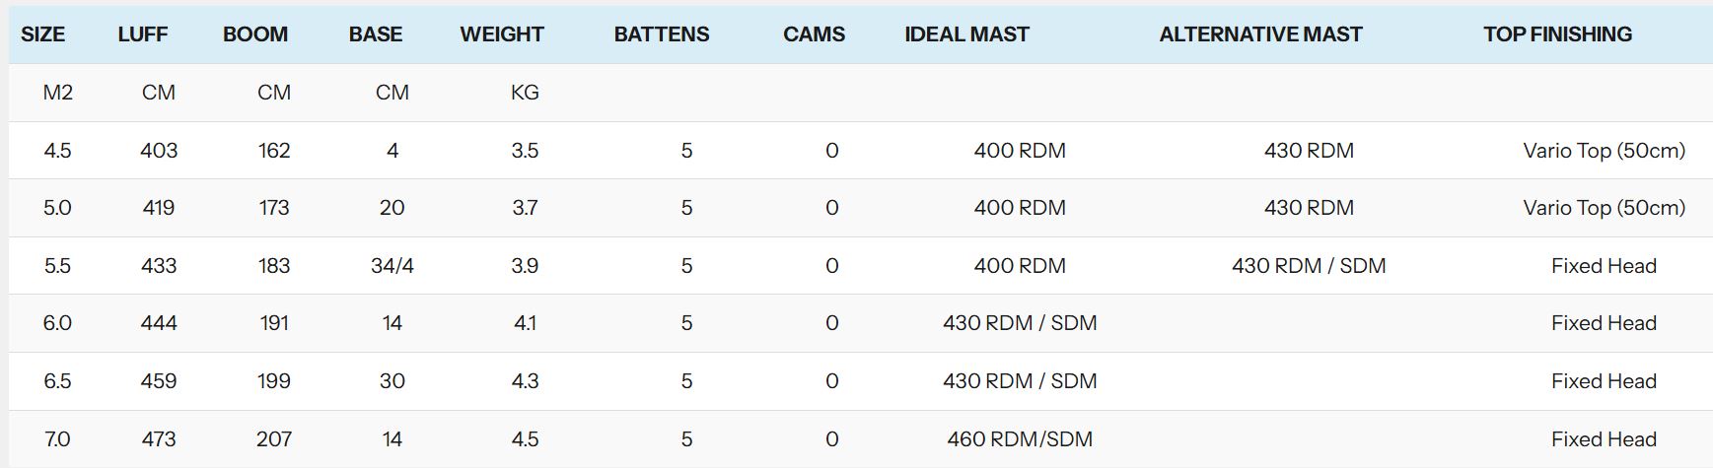Click Vario Top (50cm) in the 4.5 row
1713x468 pixels.
click(1604, 151)
